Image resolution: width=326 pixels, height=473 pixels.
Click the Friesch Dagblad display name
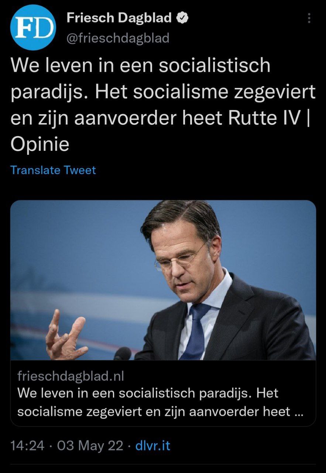click(x=119, y=18)
